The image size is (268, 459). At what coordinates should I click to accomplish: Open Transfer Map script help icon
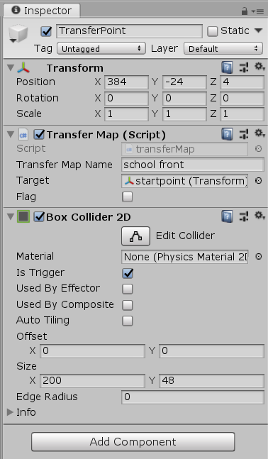228,134
